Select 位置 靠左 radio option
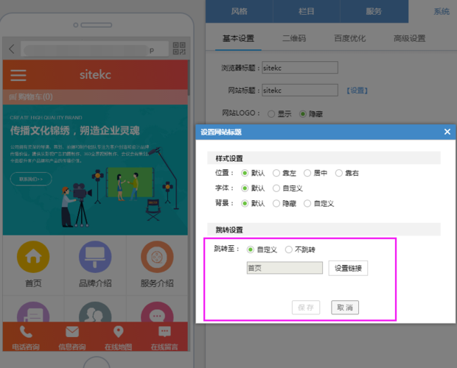The image size is (457, 368). coord(276,173)
